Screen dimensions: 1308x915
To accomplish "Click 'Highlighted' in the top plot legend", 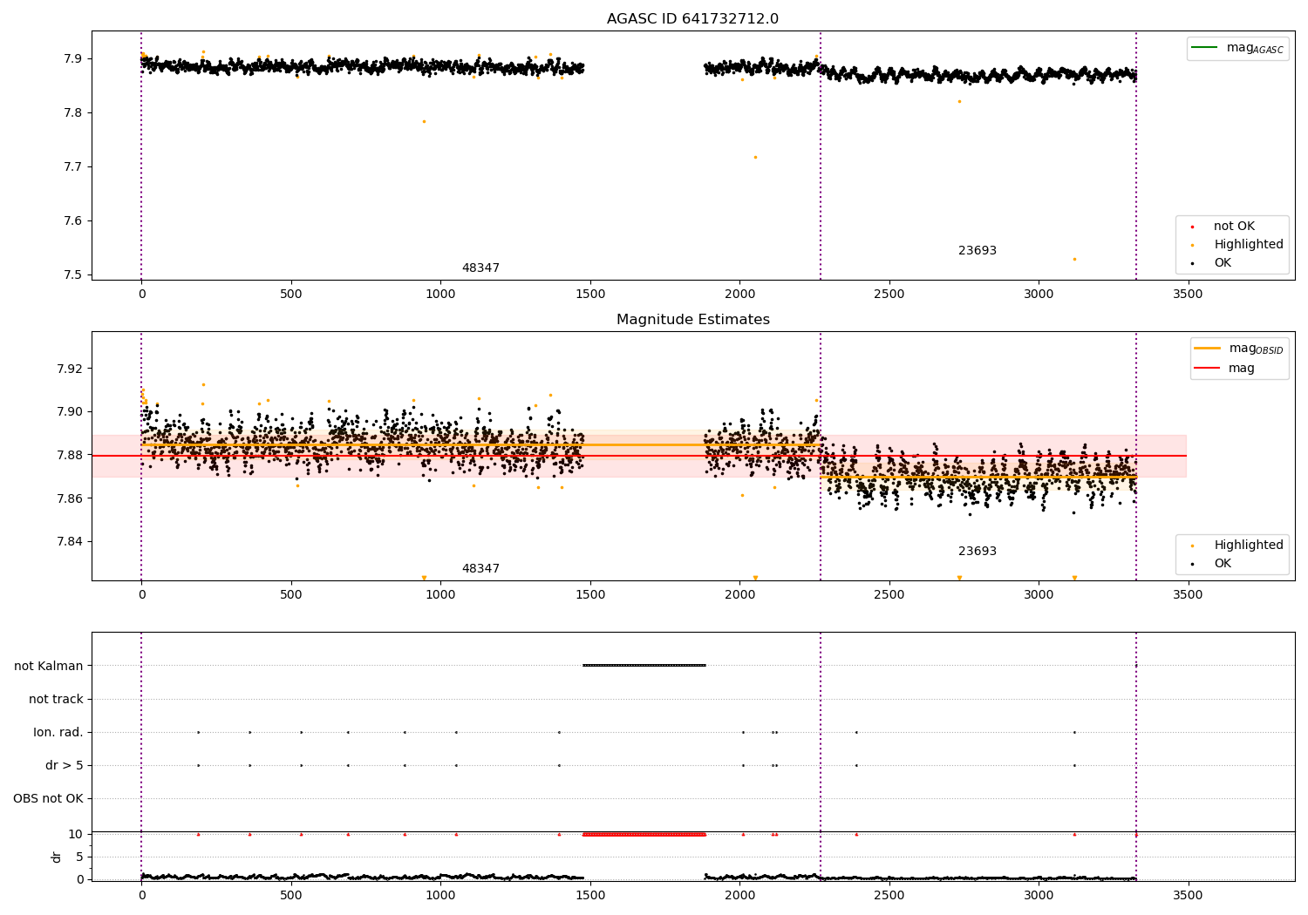I will pyautogui.click(x=1249, y=245).
